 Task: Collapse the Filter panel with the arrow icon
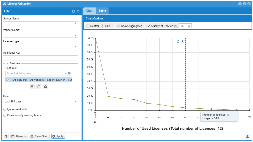(x=73, y=11)
